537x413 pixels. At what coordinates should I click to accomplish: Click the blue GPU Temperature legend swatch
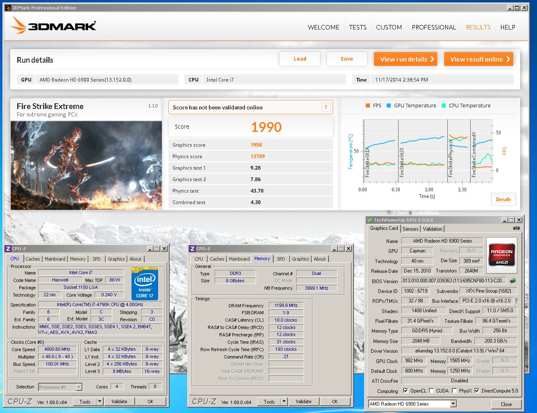[389, 106]
